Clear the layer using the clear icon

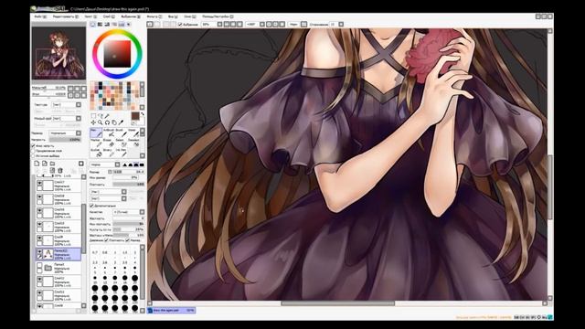pyautogui.click(x=52, y=171)
